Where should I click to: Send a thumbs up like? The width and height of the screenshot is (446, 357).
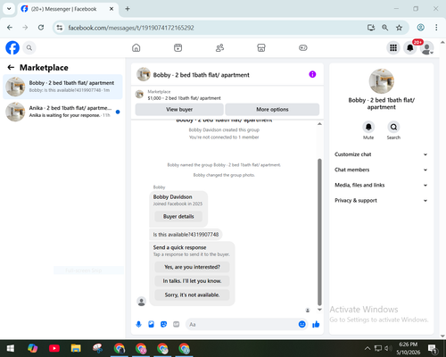[x=316, y=324]
